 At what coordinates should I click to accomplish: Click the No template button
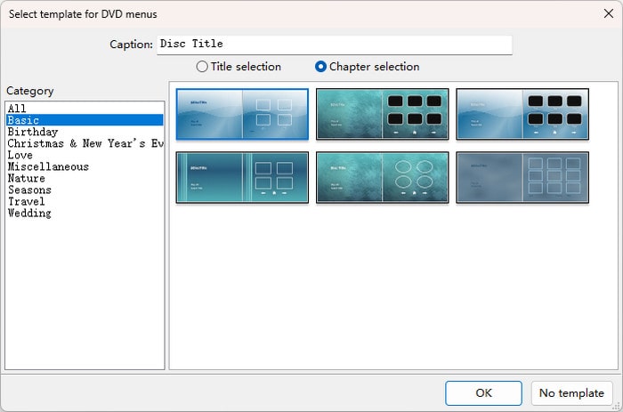click(572, 392)
